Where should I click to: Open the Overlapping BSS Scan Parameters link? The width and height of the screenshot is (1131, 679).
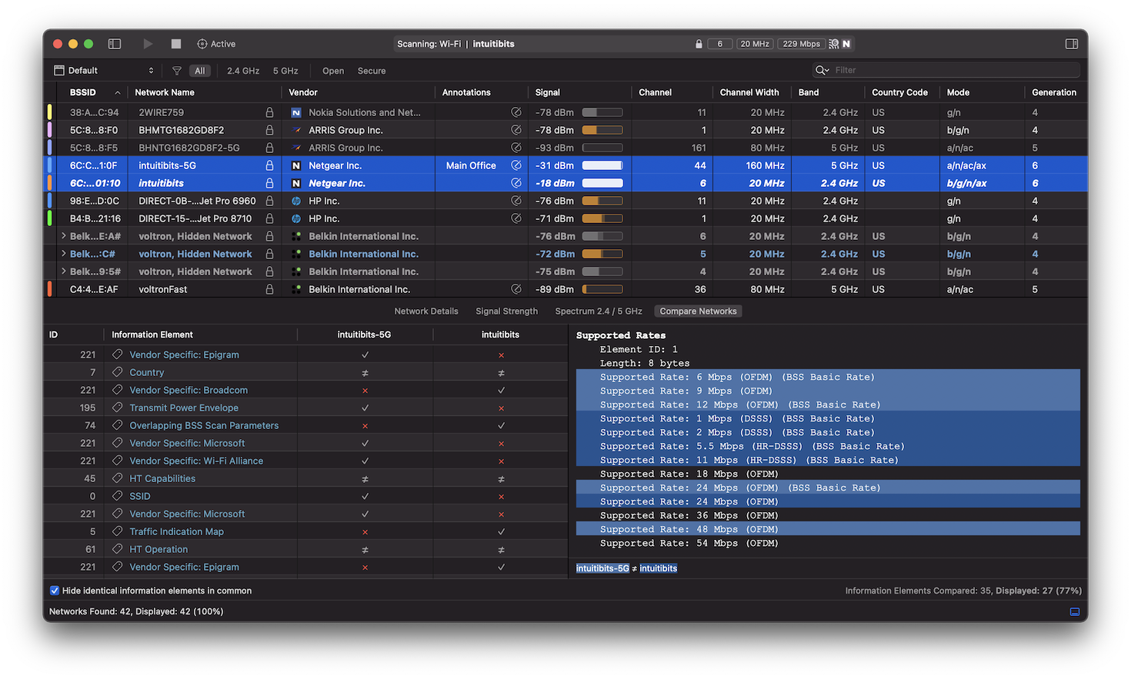tap(204, 425)
